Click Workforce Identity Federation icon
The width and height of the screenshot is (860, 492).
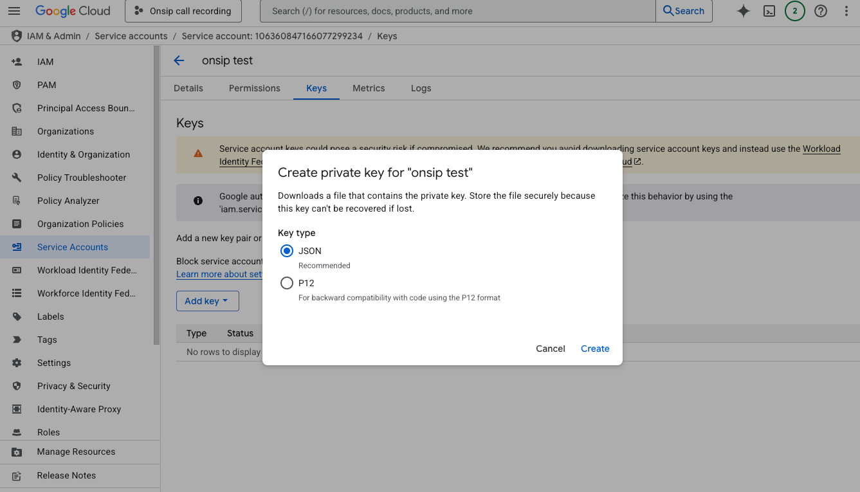click(17, 293)
